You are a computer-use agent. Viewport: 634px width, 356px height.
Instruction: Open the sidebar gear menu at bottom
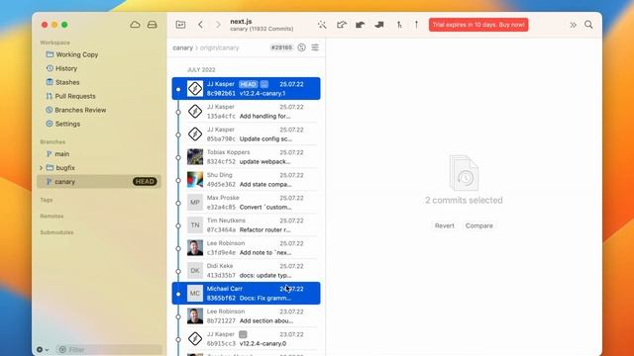[42, 349]
